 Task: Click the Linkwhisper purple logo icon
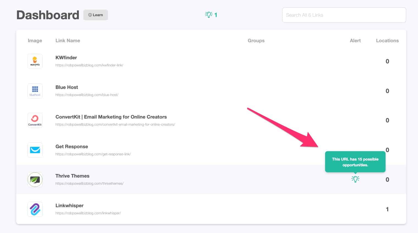click(35, 209)
